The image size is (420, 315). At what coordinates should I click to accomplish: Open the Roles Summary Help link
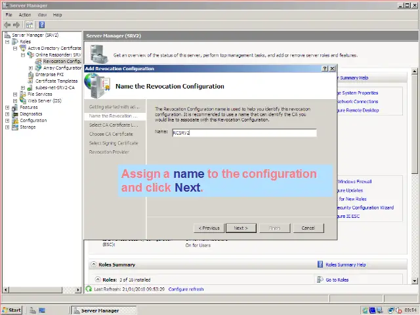346,264
